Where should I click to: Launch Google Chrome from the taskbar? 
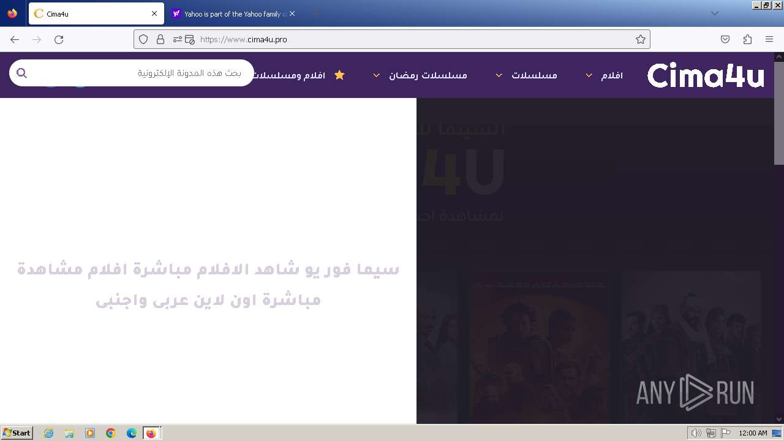tap(111, 433)
